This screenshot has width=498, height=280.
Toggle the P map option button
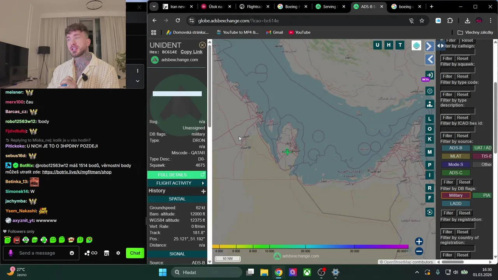pos(430,165)
